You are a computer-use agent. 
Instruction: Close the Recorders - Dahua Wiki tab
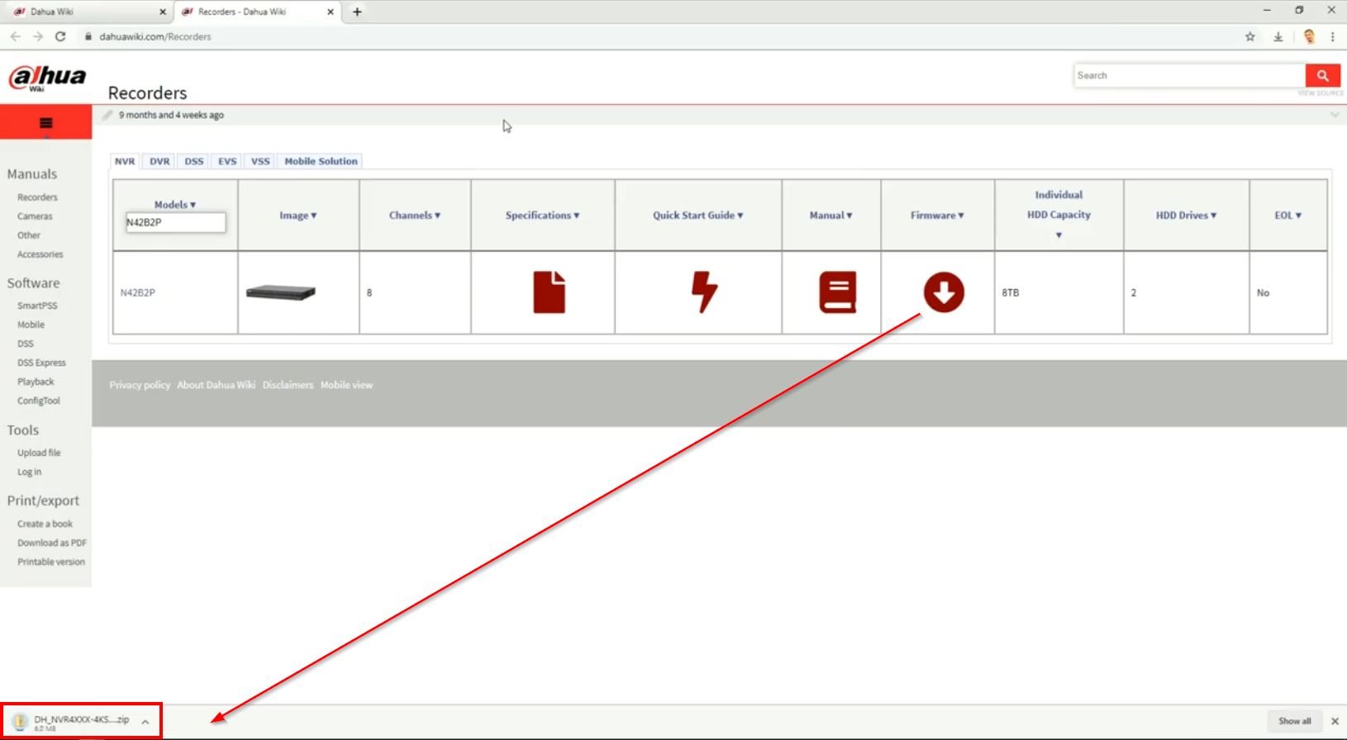(331, 12)
